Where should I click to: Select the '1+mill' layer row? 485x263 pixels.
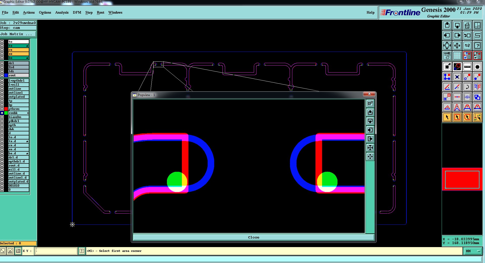pyautogui.click(x=18, y=85)
